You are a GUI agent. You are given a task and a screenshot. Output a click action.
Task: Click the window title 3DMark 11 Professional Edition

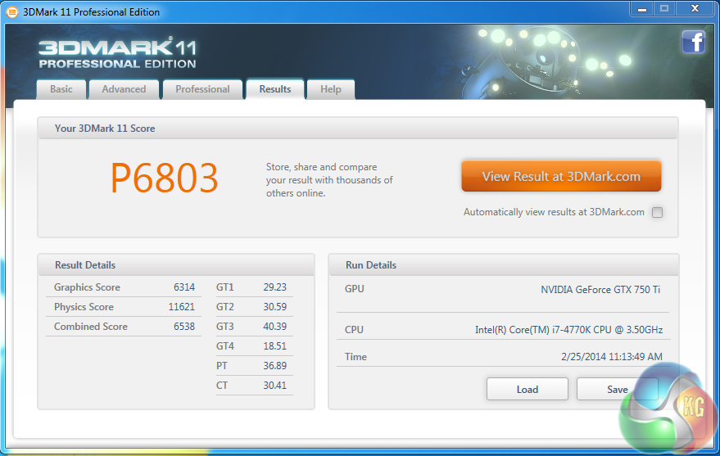(92, 12)
